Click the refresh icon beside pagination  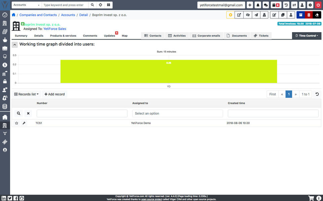tap(317, 94)
